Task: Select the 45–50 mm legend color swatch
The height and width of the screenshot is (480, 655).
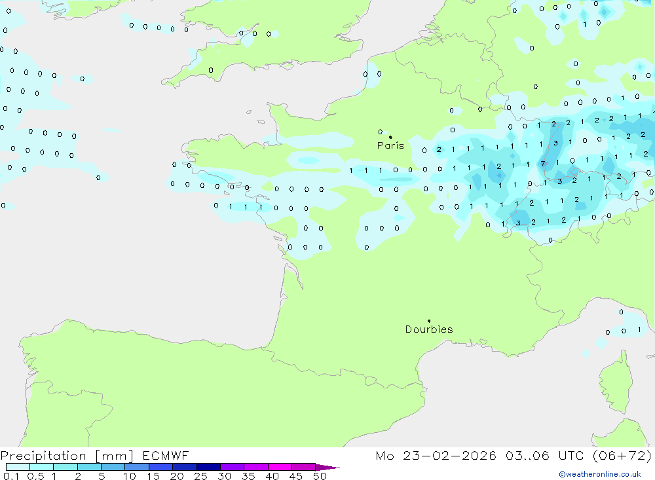Action: tap(304, 467)
